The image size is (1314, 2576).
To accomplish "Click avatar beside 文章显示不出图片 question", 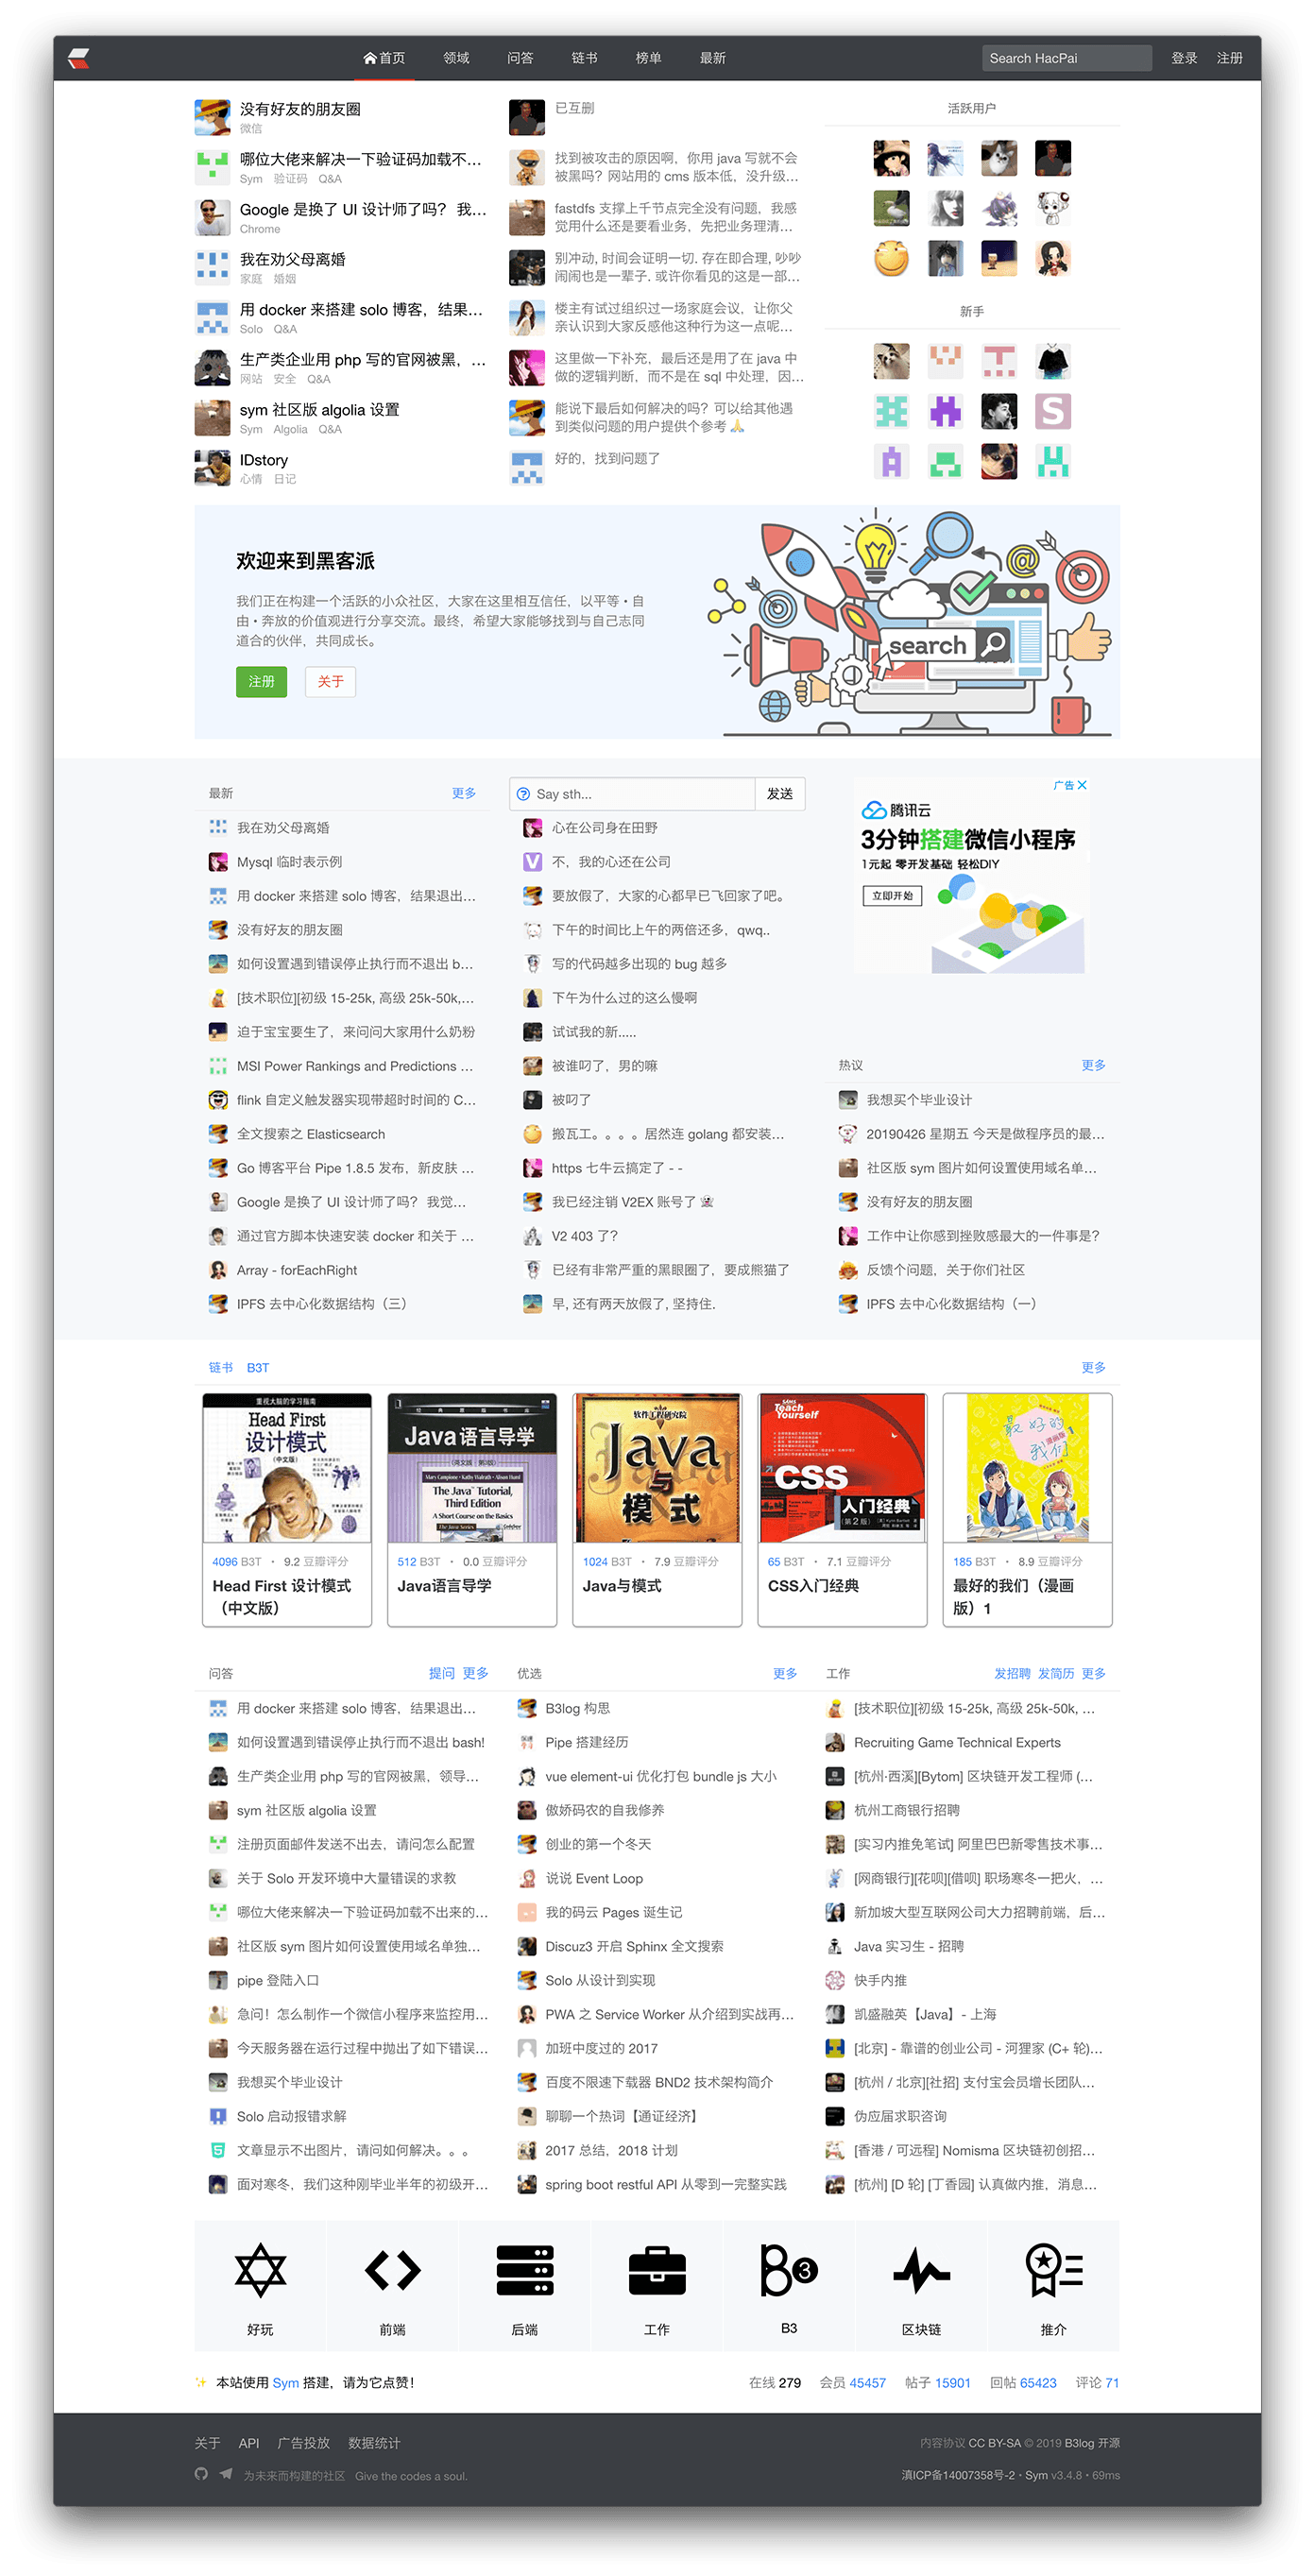I will 217,2150.
